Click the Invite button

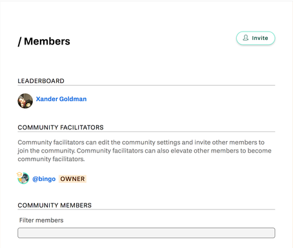pyautogui.click(x=256, y=38)
